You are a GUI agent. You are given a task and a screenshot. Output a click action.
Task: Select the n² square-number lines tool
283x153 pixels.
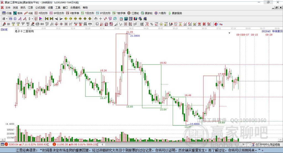coord(47,24)
